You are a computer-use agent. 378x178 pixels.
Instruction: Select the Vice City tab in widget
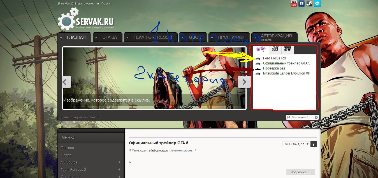[261, 50]
